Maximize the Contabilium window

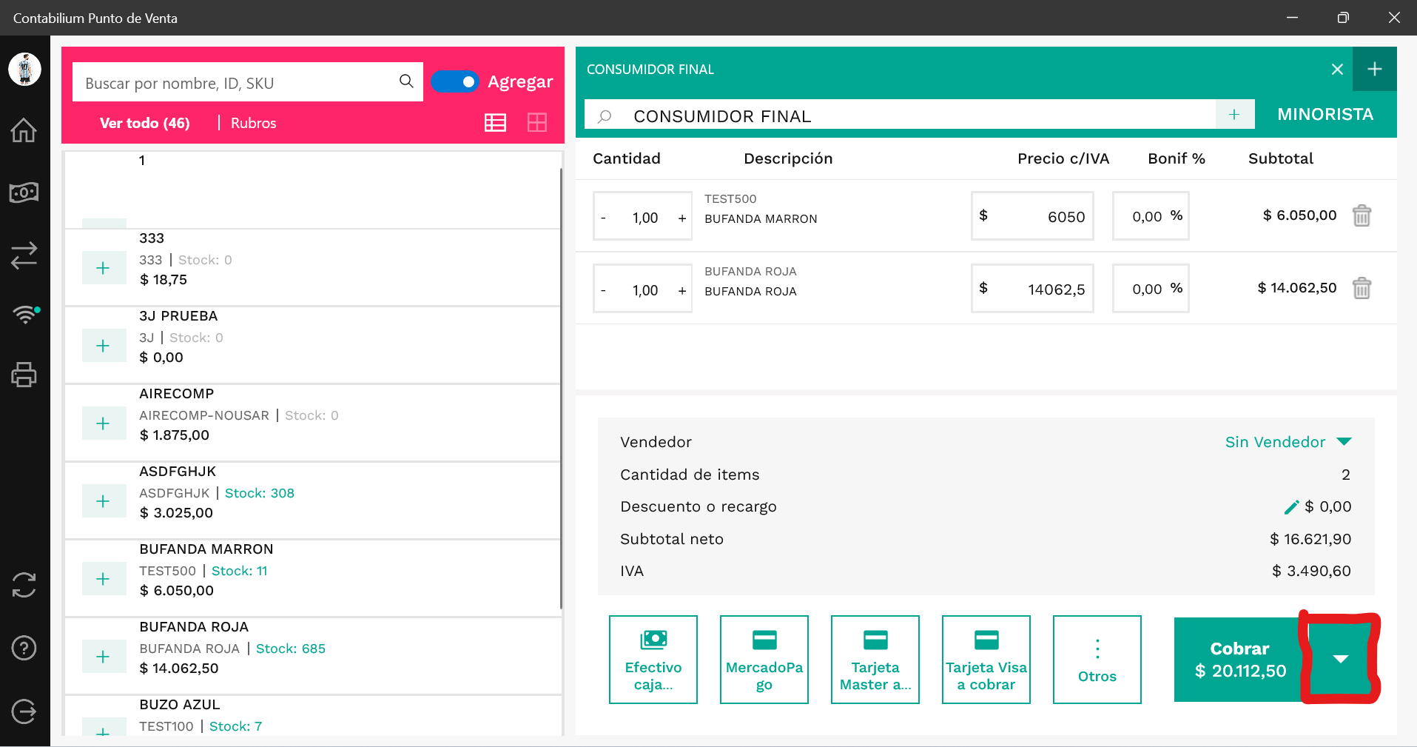(x=1343, y=17)
